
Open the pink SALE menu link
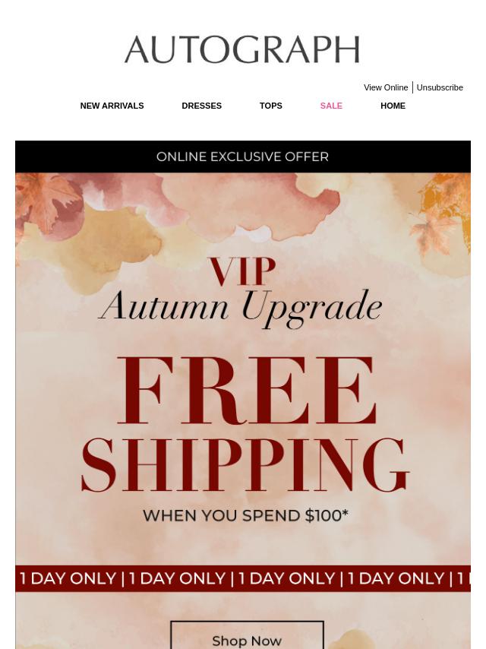[x=331, y=106]
